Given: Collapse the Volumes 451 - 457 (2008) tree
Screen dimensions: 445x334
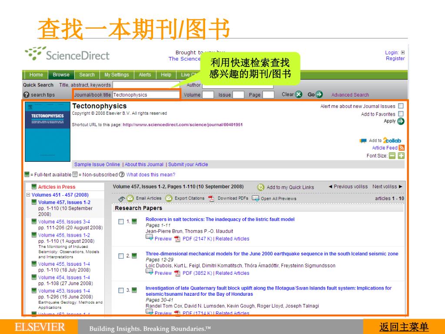Looking at the screenshot, I should [x=28, y=195].
